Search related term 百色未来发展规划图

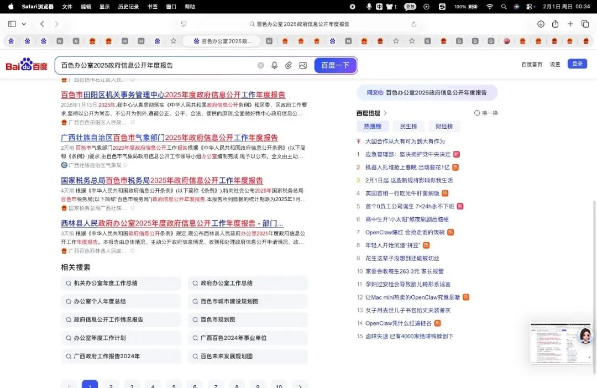[248, 356]
